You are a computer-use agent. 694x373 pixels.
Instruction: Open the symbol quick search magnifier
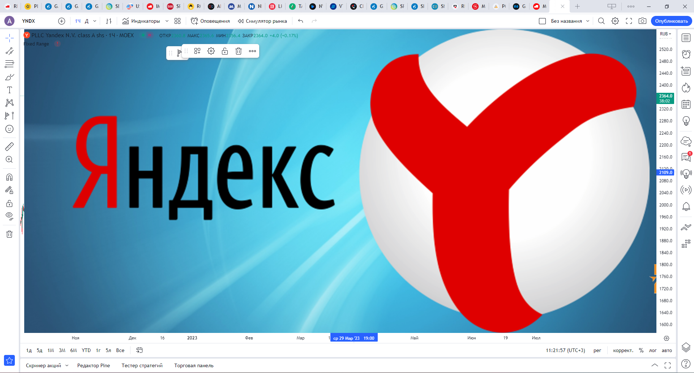point(601,21)
